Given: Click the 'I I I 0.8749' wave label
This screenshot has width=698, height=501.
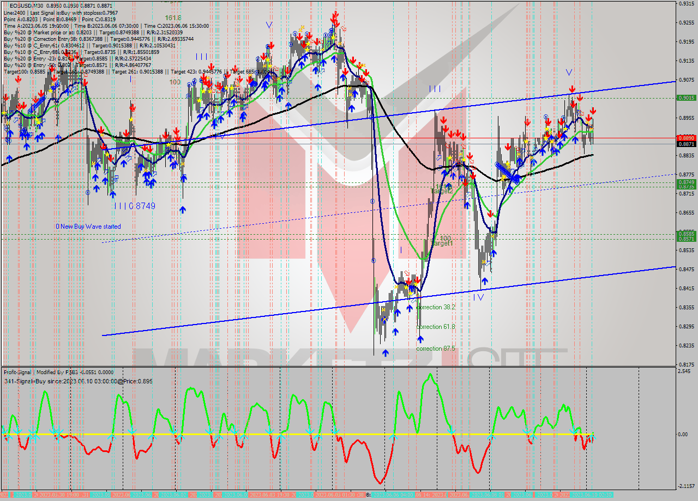Looking at the screenshot, I should [135, 206].
